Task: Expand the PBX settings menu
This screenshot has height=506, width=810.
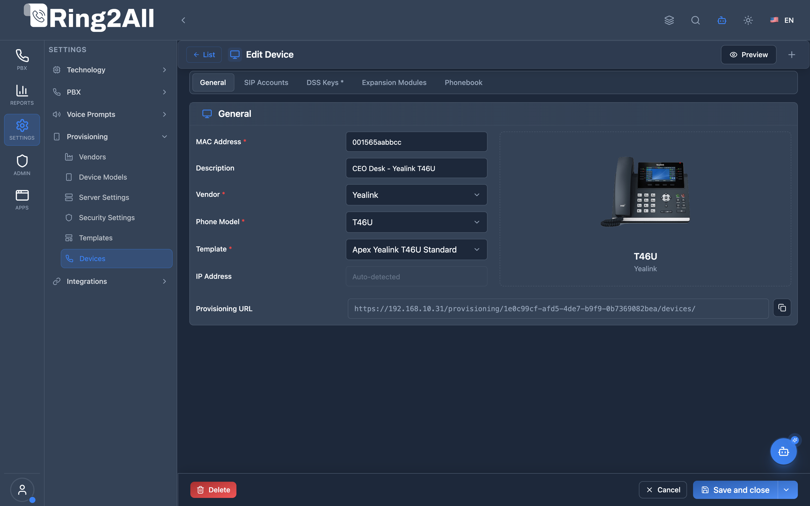Action: coord(110,92)
